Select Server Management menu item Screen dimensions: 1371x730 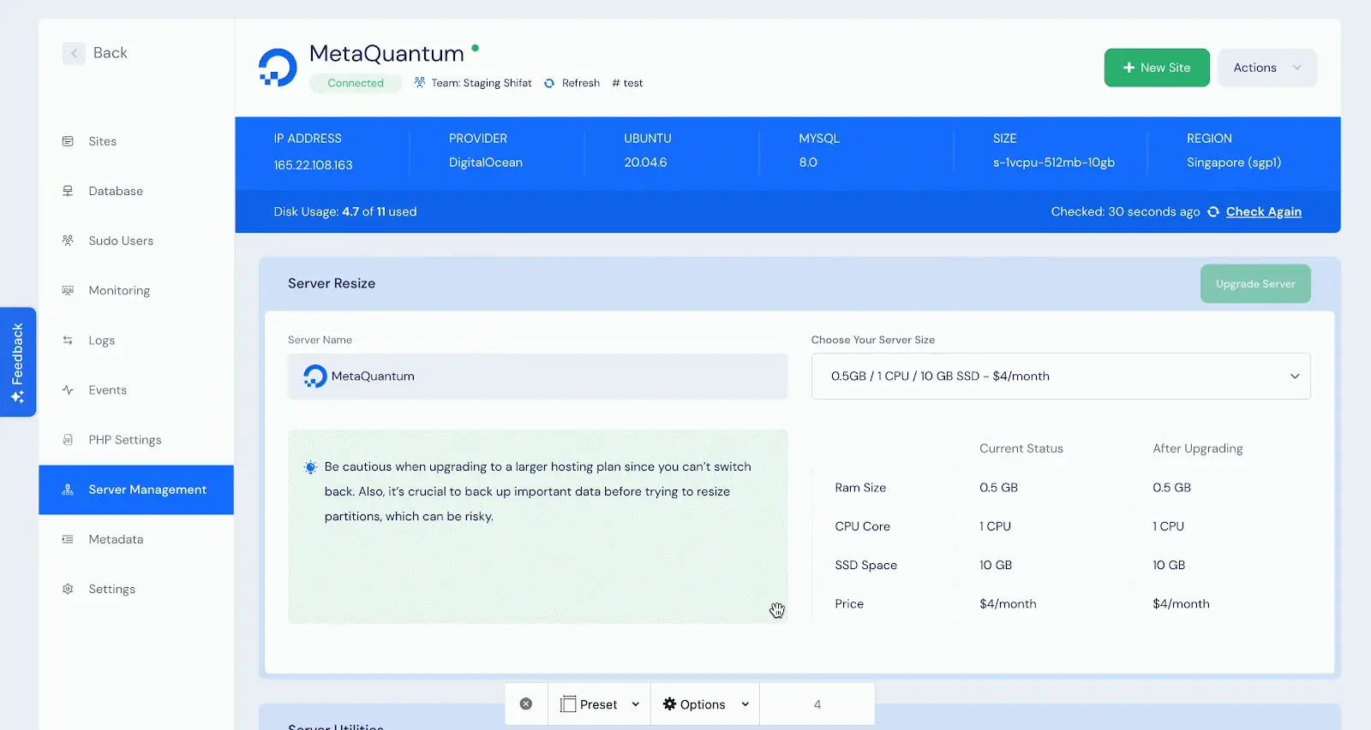136,490
